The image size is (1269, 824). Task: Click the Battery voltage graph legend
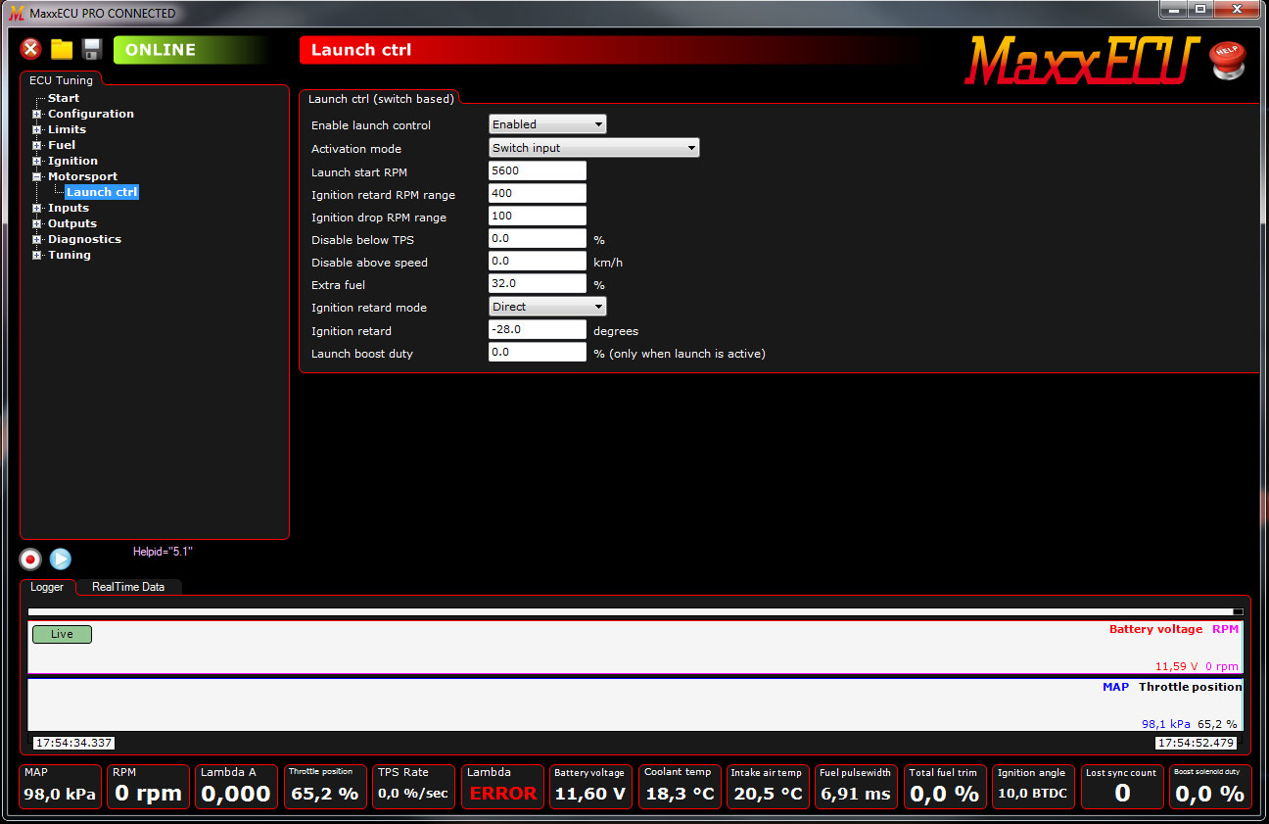[1155, 629]
